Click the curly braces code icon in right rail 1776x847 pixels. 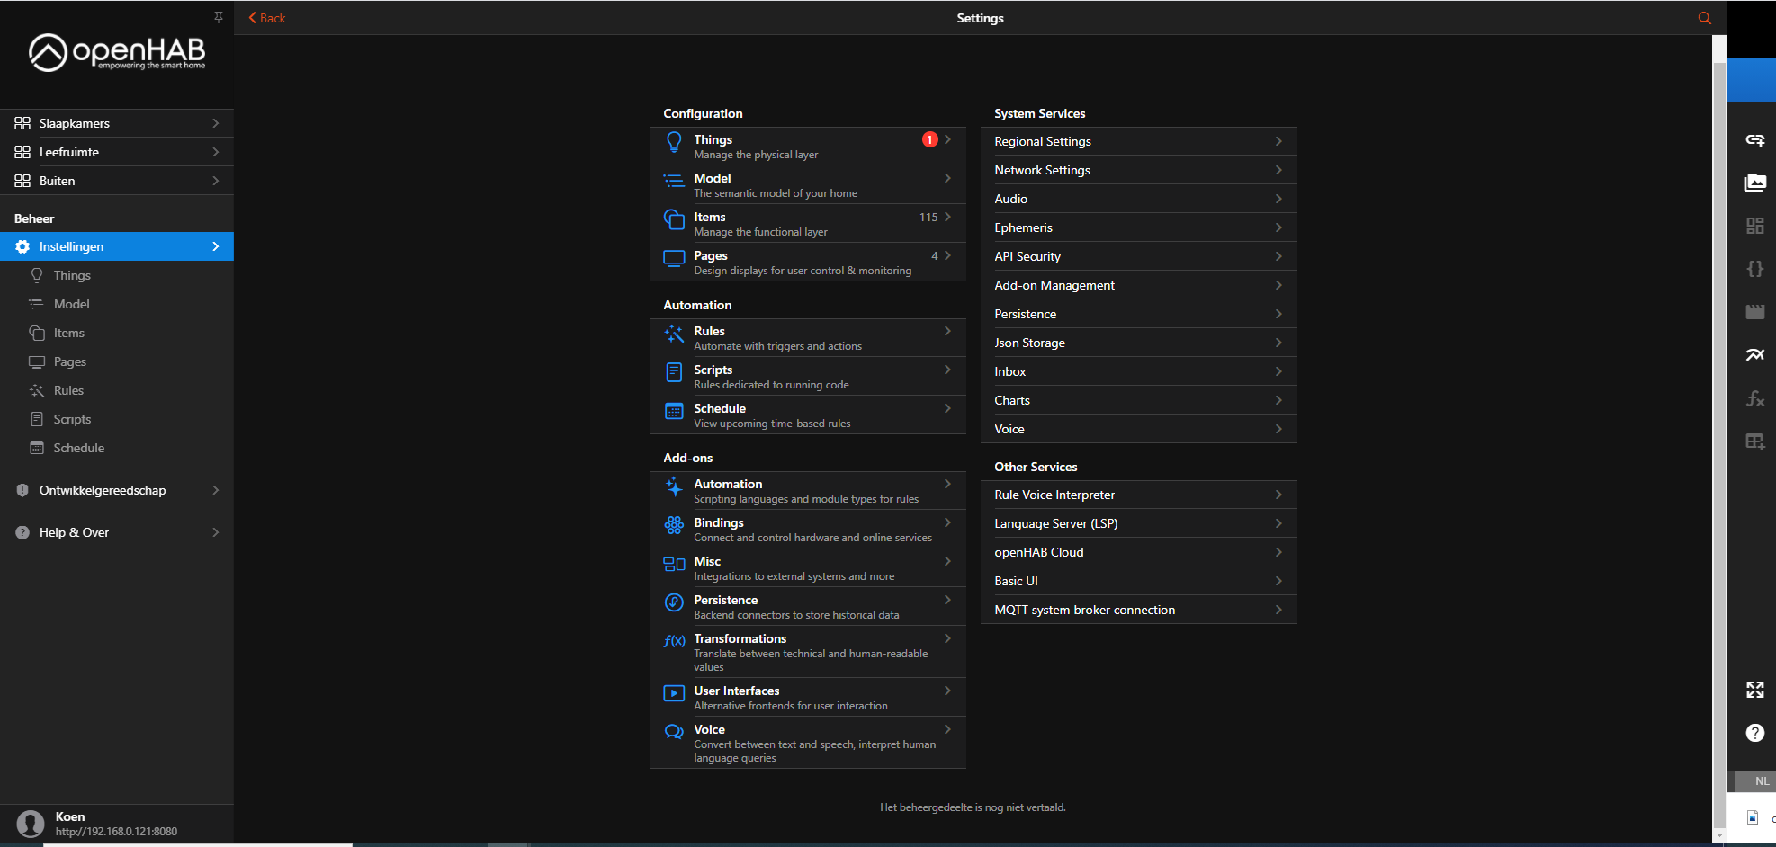pyautogui.click(x=1754, y=269)
